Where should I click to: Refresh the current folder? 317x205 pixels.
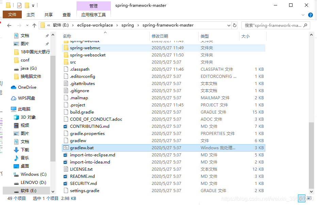pos(234,25)
